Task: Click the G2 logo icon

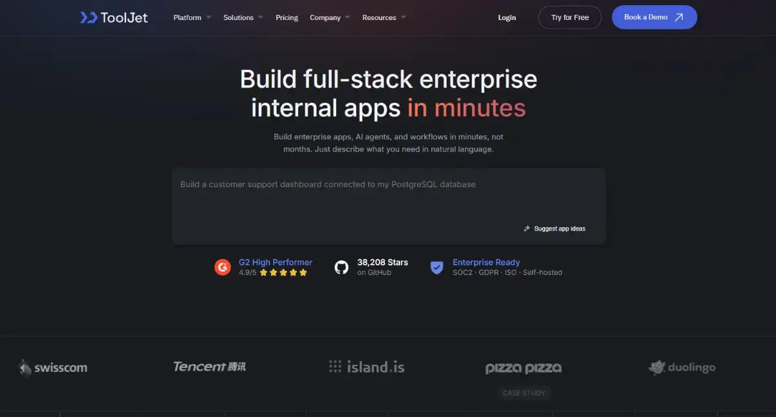Action: pyautogui.click(x=222, y=267)
